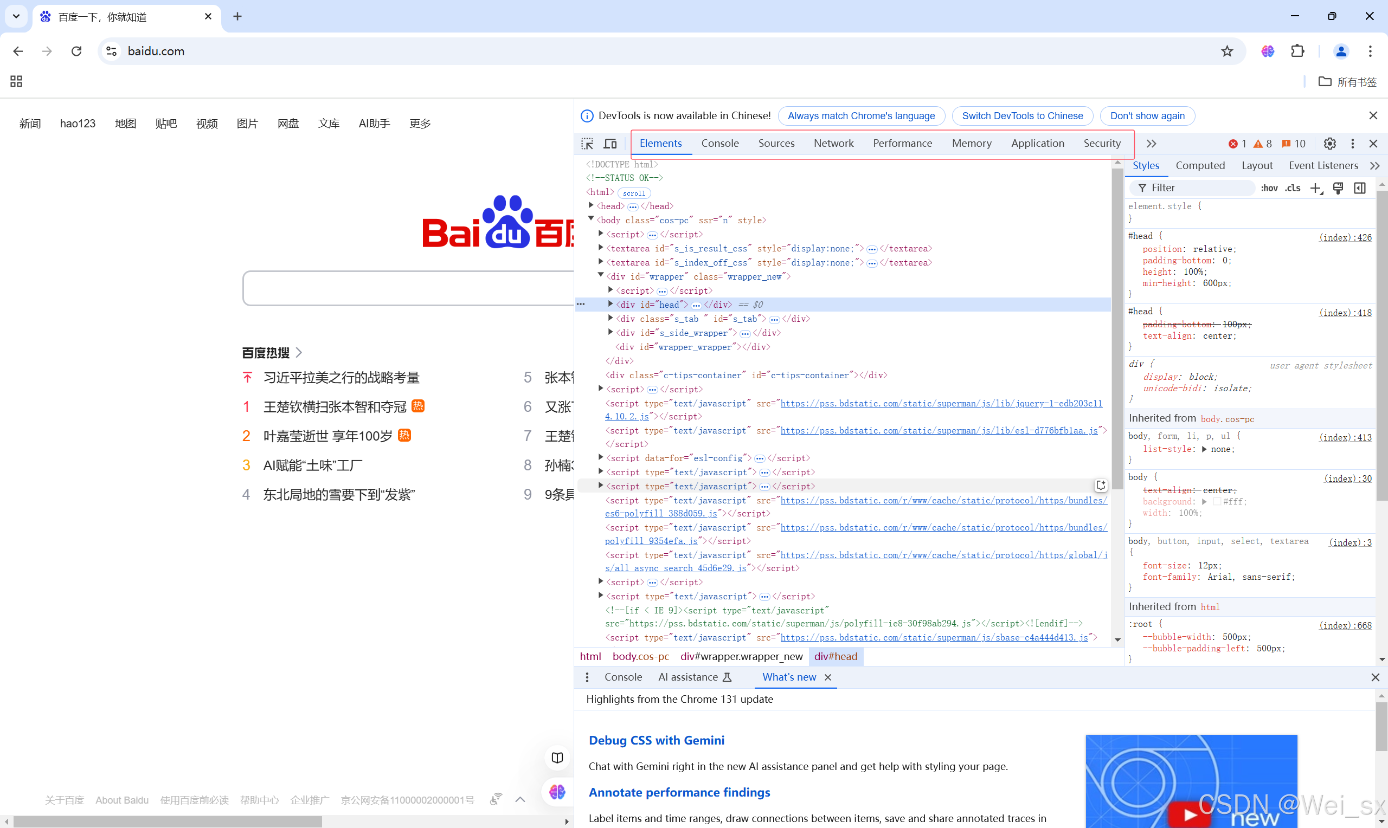Expand the head element node
Viewport: 1388px width, 828px height.
pos(591,206)
